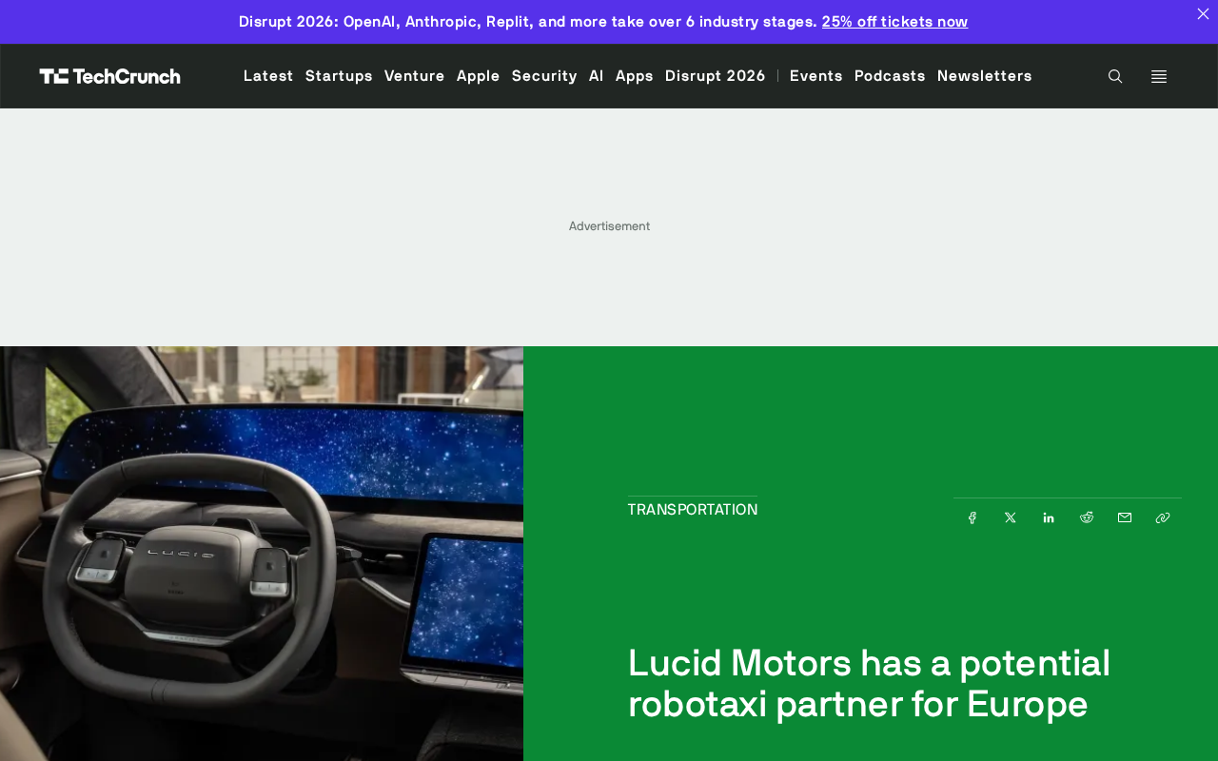This screenshot has width=1218, height=761.
Task: Share article on LinkedIn
Action: [x=1049, y=517]
